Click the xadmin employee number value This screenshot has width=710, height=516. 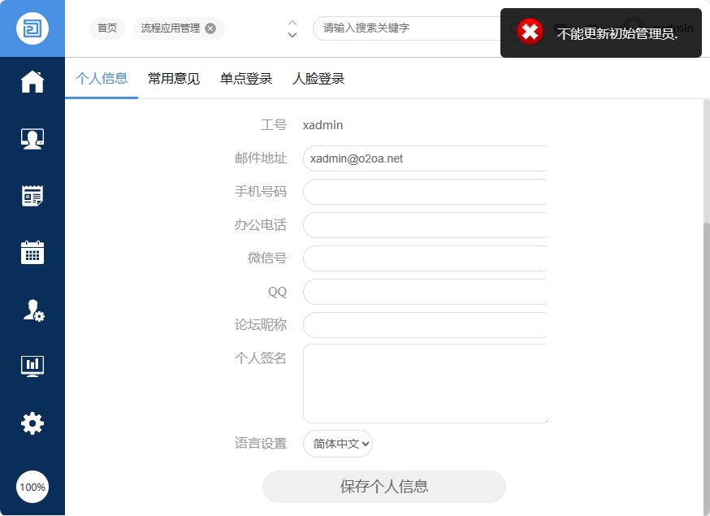pos(323,125)
